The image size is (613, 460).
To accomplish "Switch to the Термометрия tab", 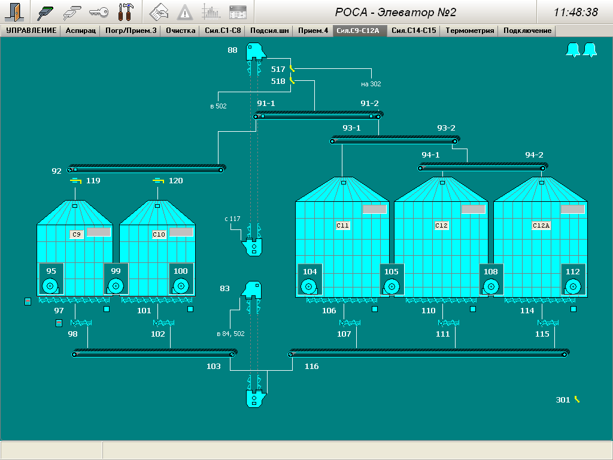I will tap(469, 31).
